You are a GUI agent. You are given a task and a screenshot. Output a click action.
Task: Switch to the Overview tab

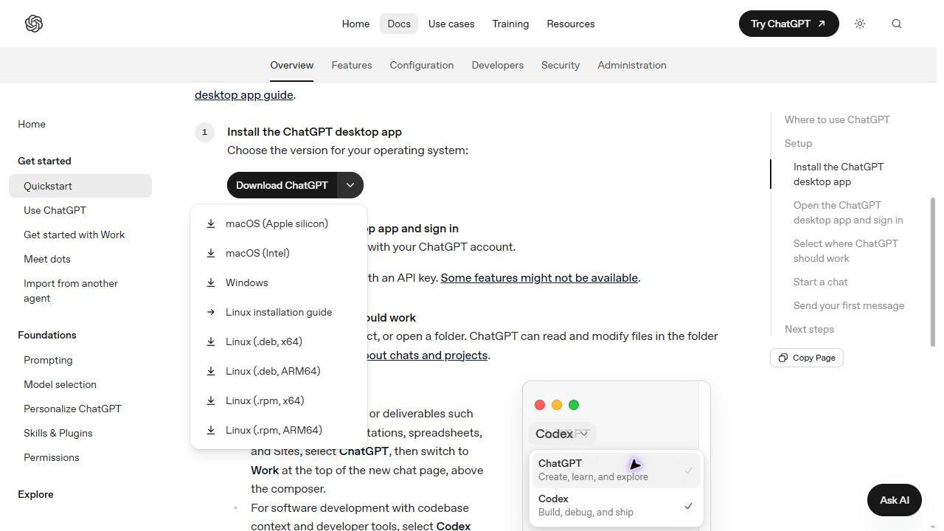[x=292, y=65]
